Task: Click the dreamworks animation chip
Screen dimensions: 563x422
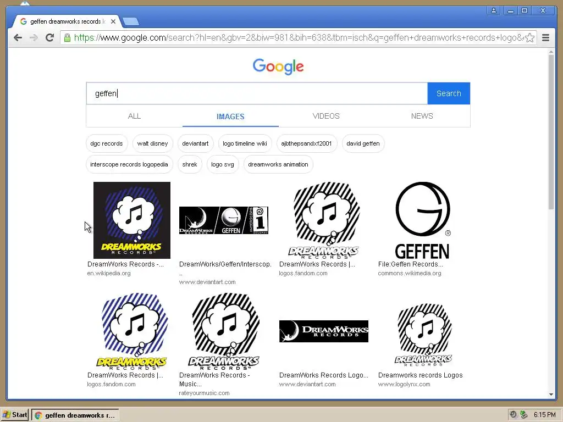Action: (278, 164)
